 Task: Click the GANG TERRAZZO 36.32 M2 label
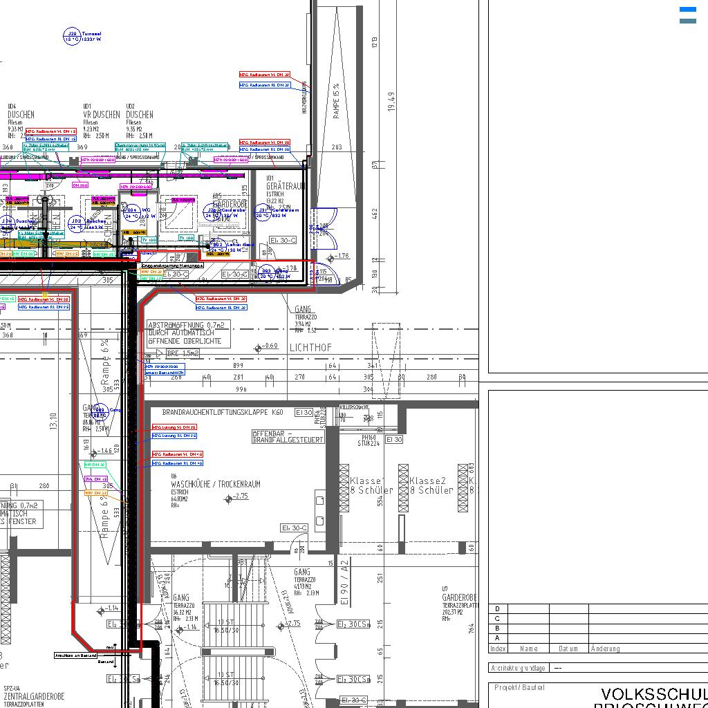tap(185, 608)
